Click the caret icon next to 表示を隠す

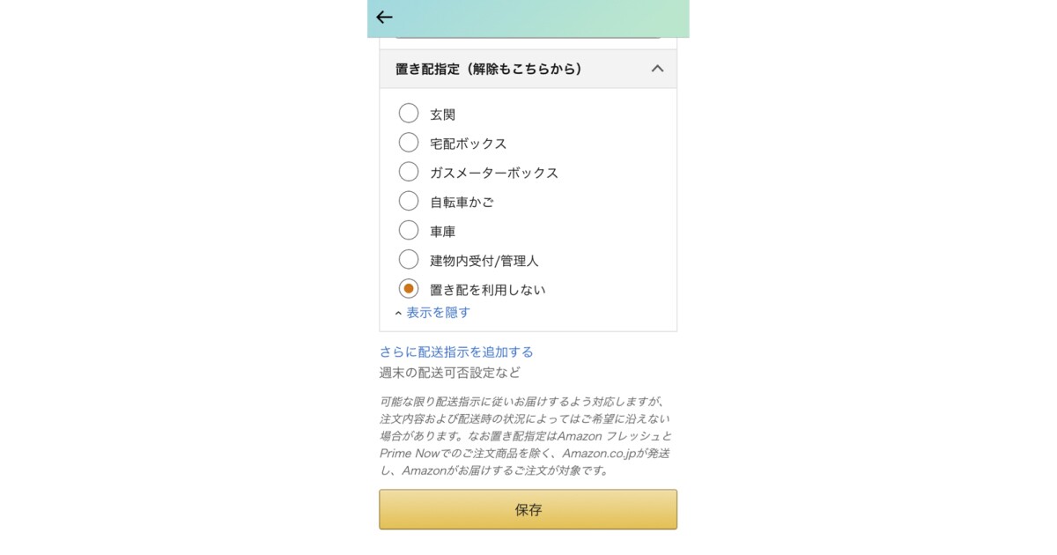(401, 312)
